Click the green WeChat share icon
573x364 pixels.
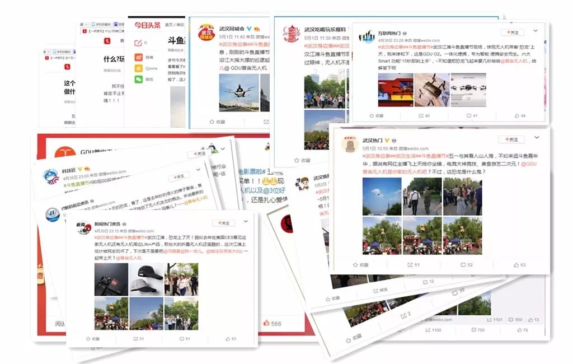tap(138, 80)
